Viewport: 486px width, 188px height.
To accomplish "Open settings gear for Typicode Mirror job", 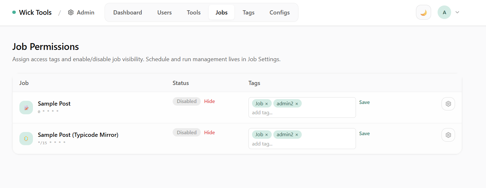I will [x=448, y=135].
